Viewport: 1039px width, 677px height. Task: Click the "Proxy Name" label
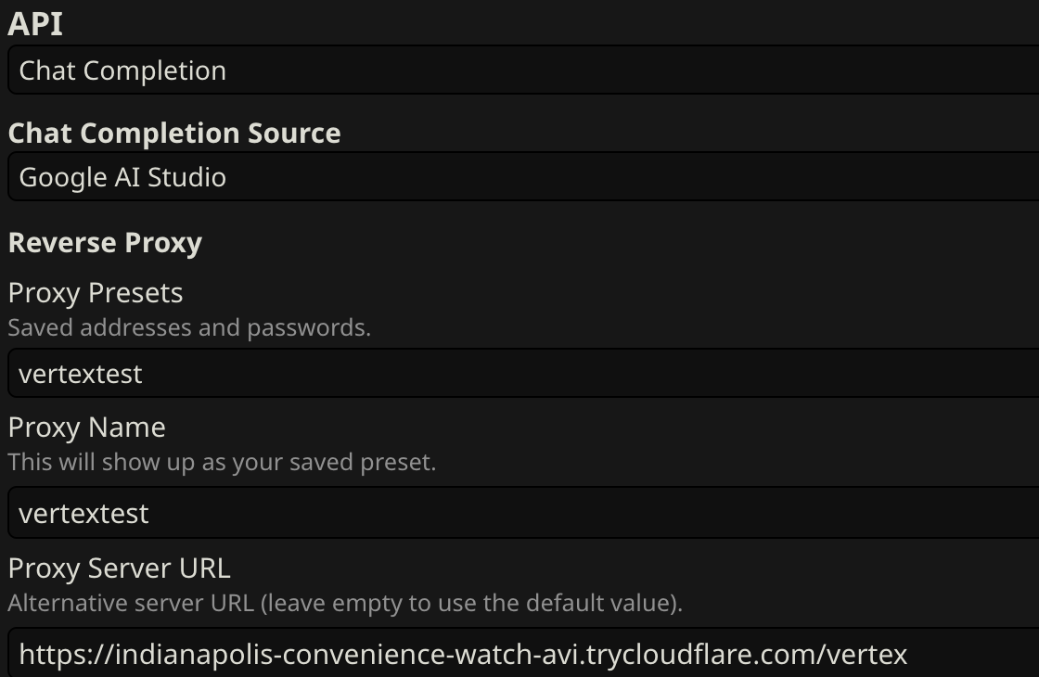pos(87,428)
